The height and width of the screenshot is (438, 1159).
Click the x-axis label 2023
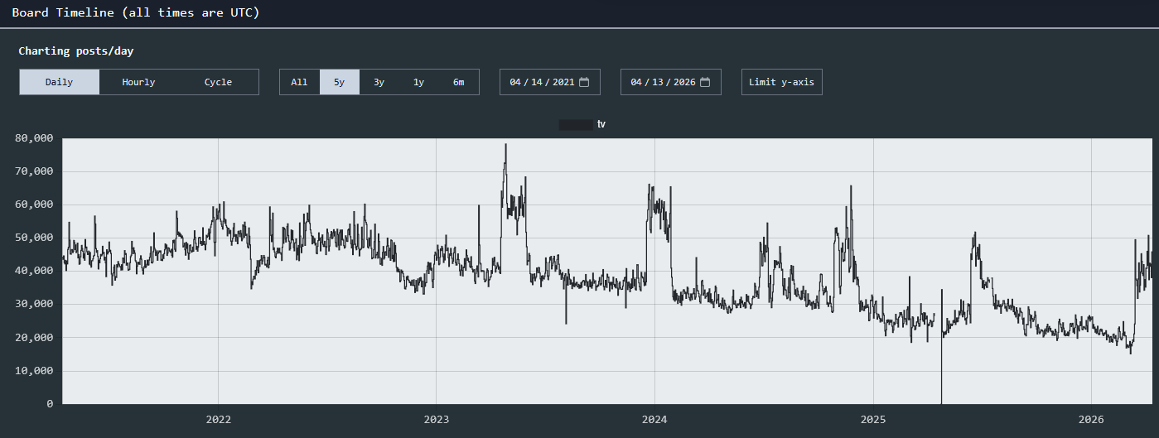click(x=436, y=420)
